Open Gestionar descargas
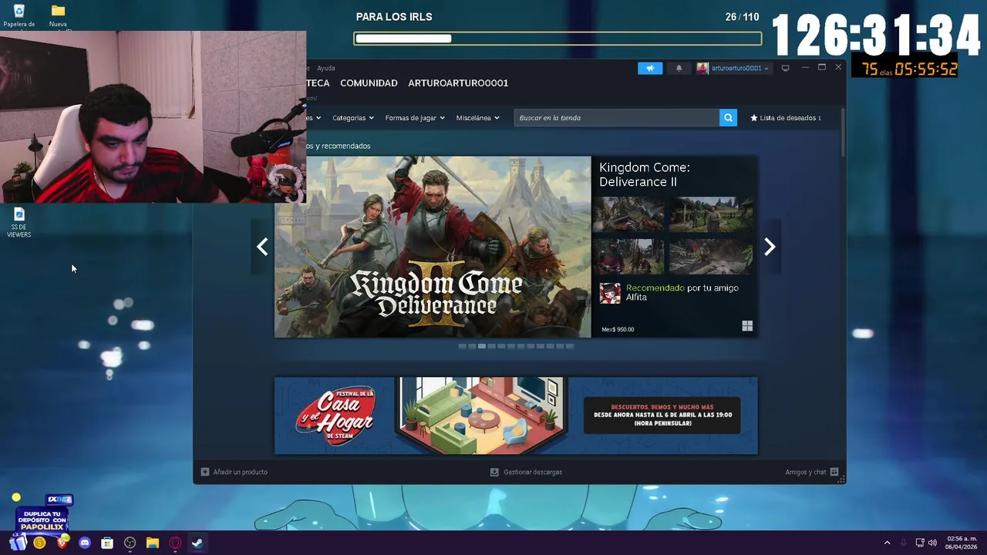The width and height of the screenshot is (987, 555). pyautogui.click(x=526, y=472)
